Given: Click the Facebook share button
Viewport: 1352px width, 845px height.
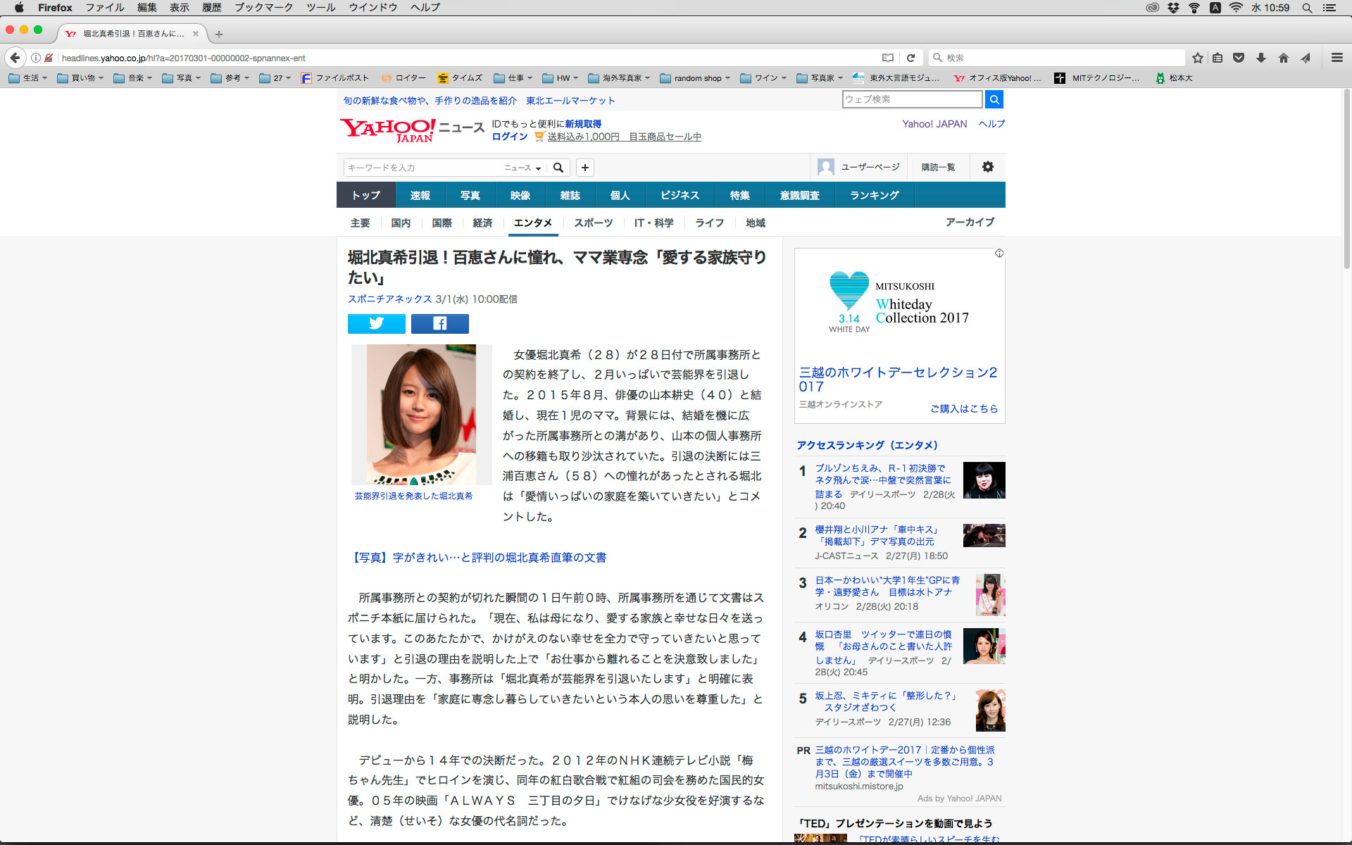Looking at the screenshot, I should pyautogui.click(x=439, y=323).
